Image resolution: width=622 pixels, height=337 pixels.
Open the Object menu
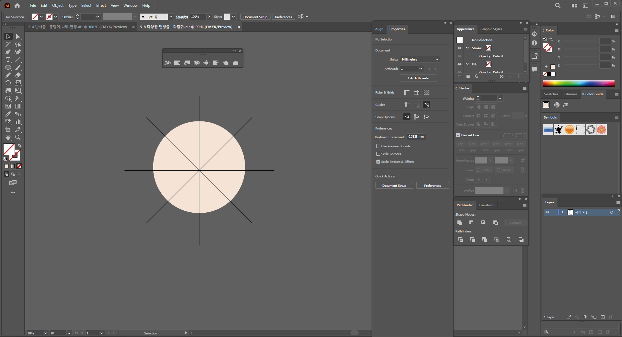point(58,6)
